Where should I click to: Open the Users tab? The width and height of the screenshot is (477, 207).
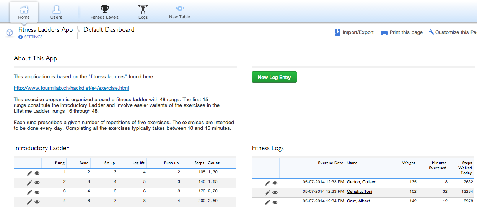tap(56, 12)
